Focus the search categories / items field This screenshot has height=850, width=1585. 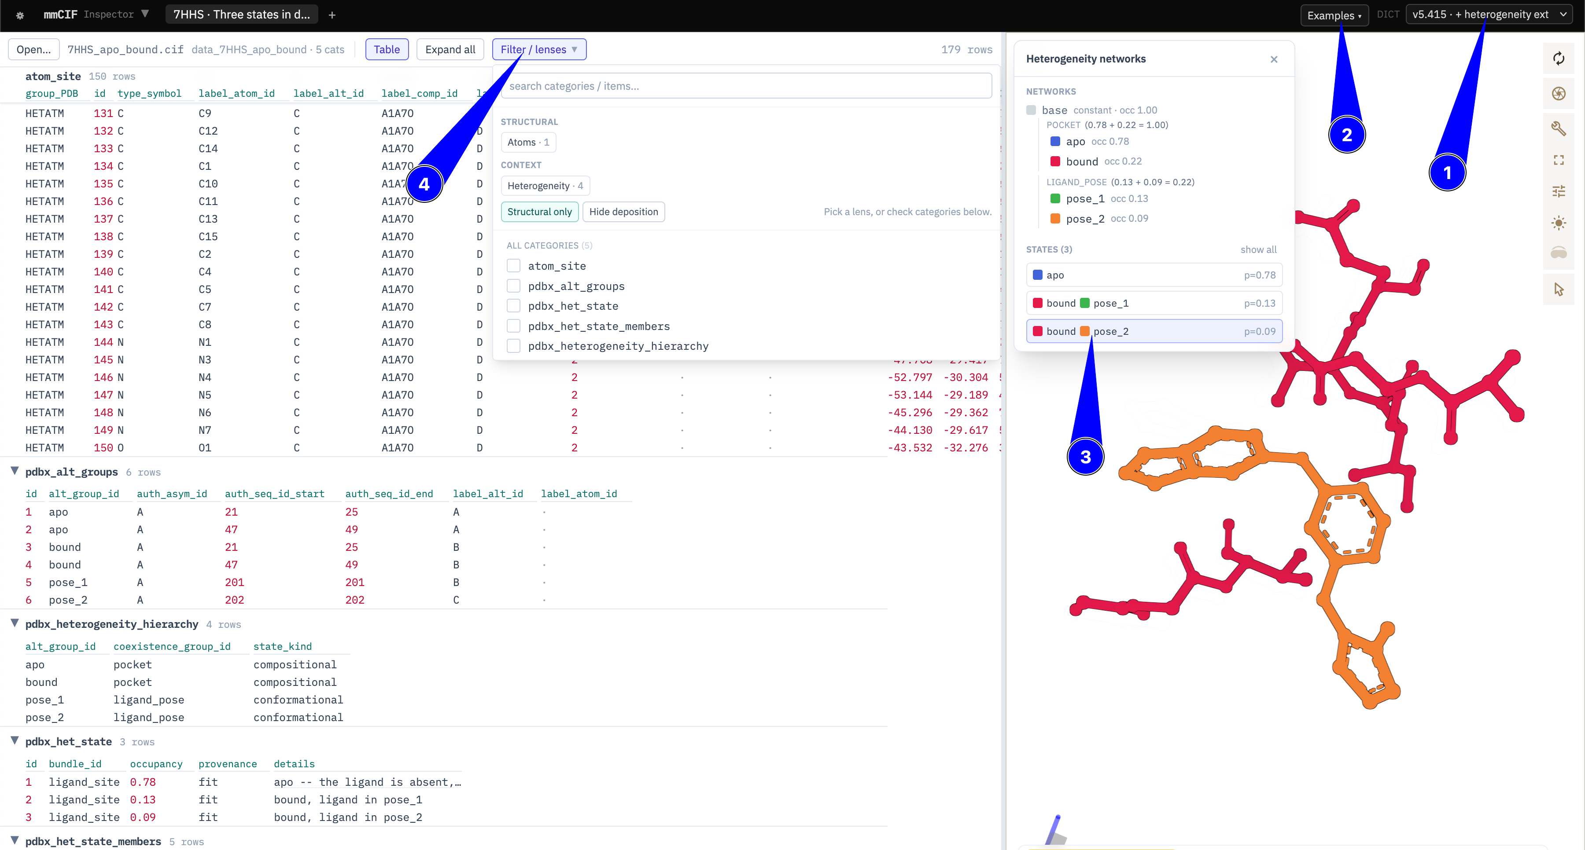746,86
